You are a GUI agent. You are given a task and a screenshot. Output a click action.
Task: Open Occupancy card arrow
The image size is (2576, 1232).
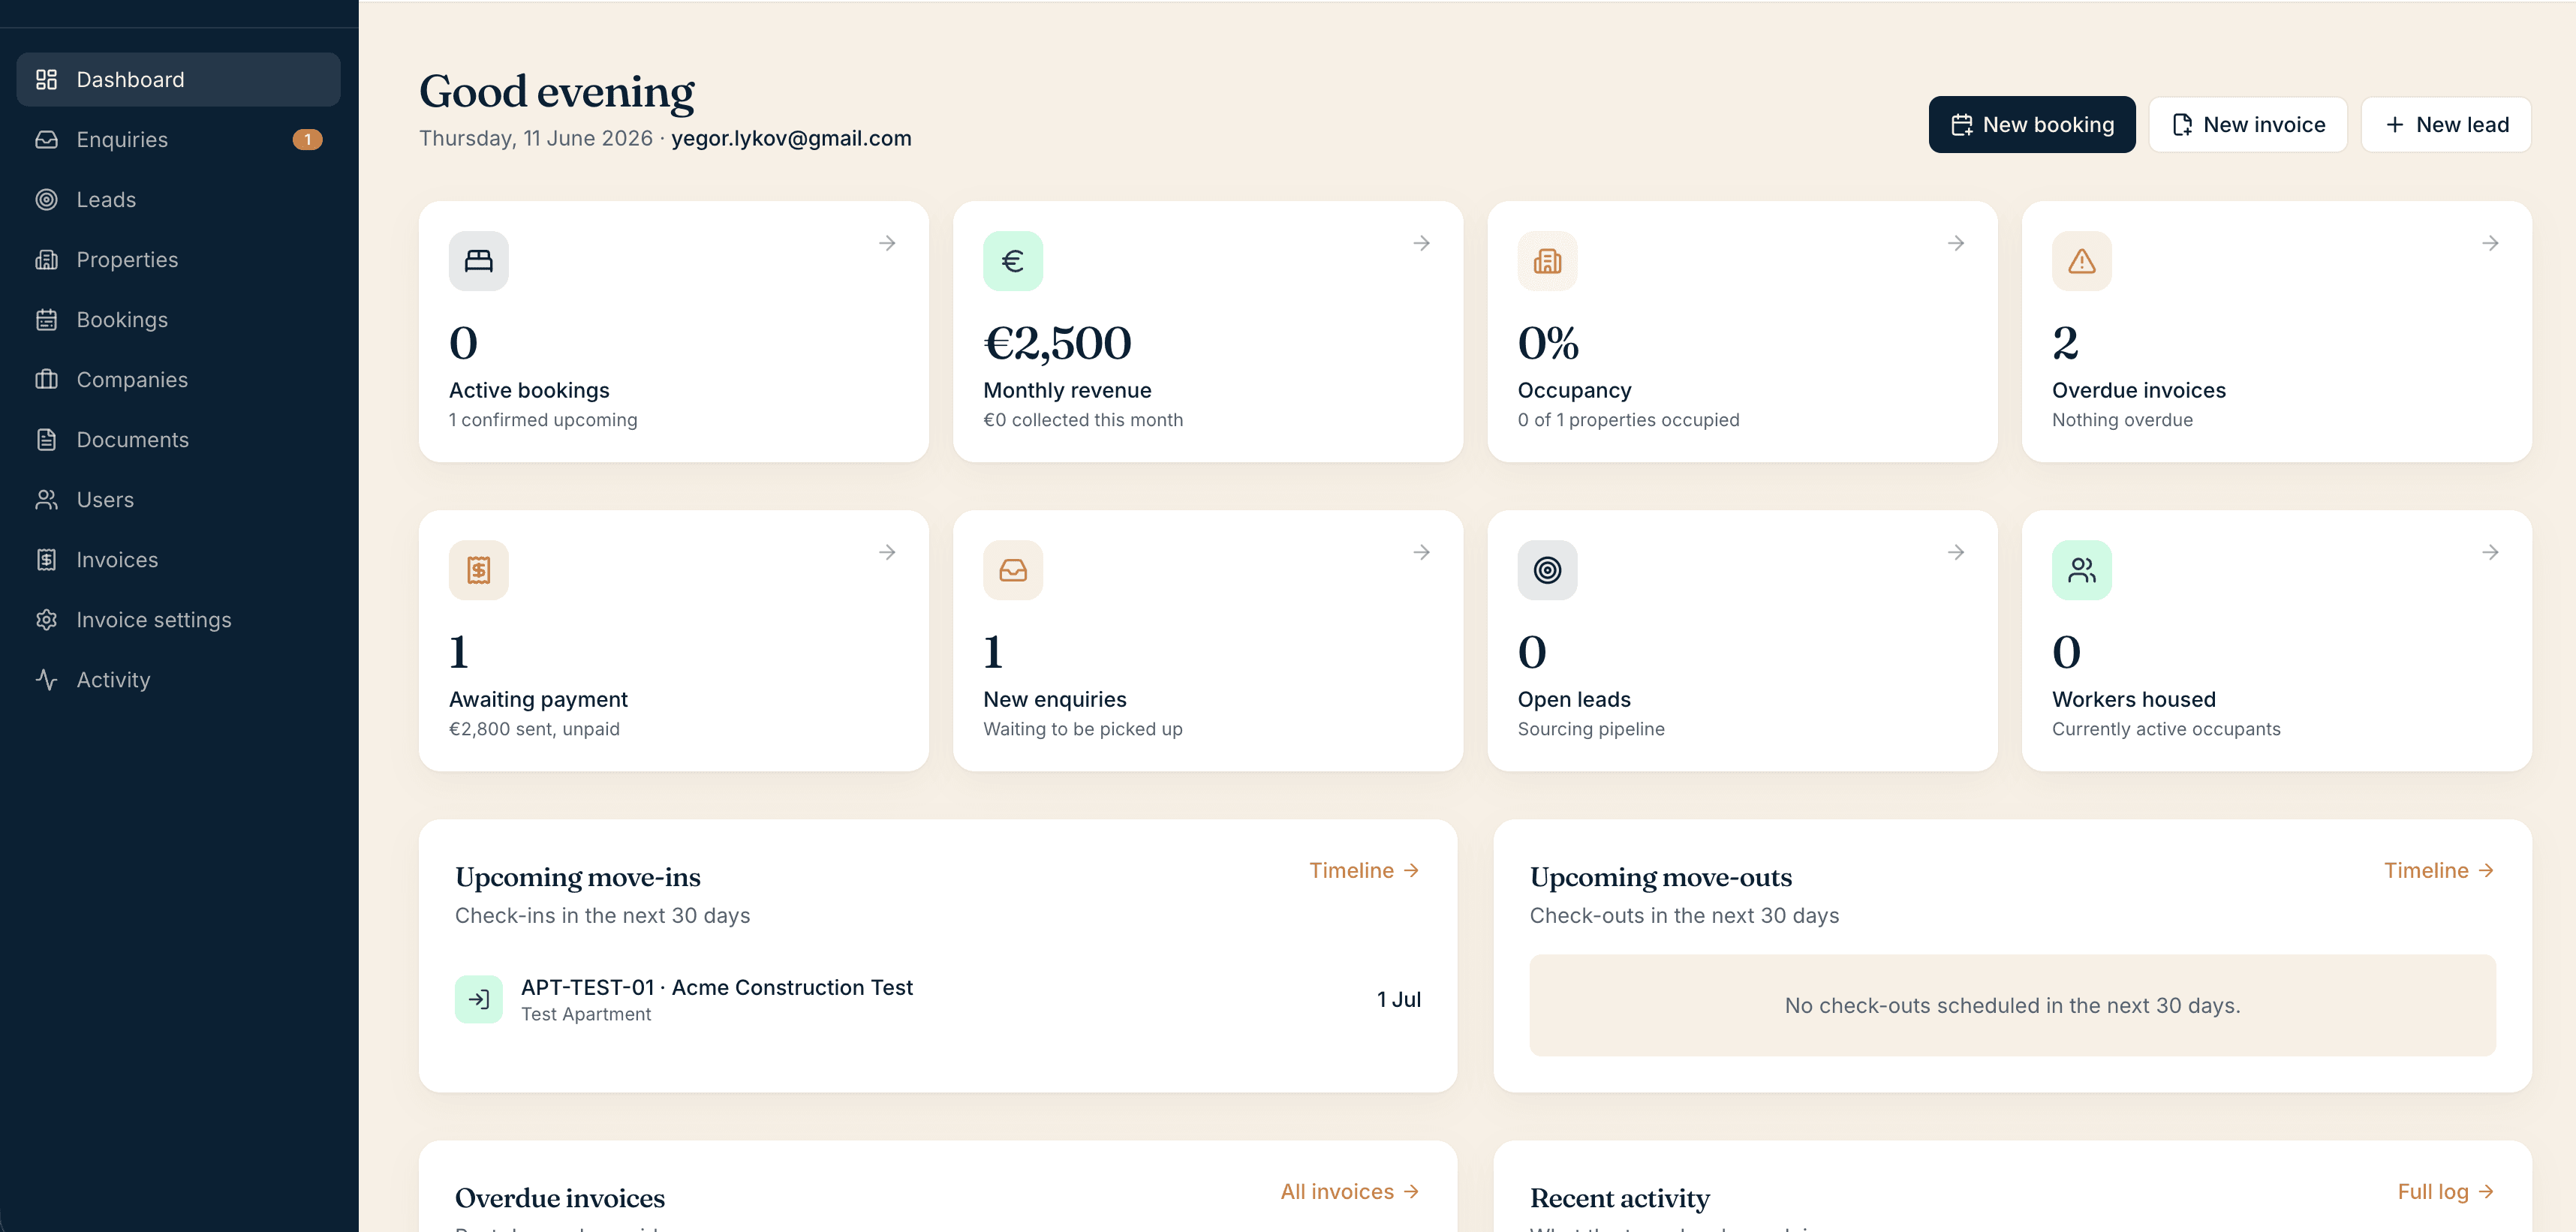pyautogui.click(x=1956, y=243)
